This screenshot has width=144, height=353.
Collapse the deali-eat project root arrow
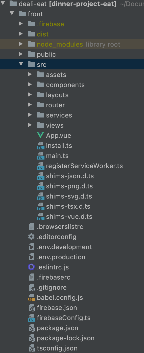pyautogui.click(x=3, y=4)
